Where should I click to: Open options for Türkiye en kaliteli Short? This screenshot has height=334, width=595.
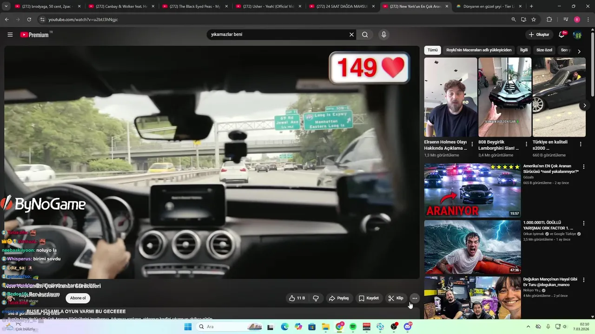tap(581, 144)
